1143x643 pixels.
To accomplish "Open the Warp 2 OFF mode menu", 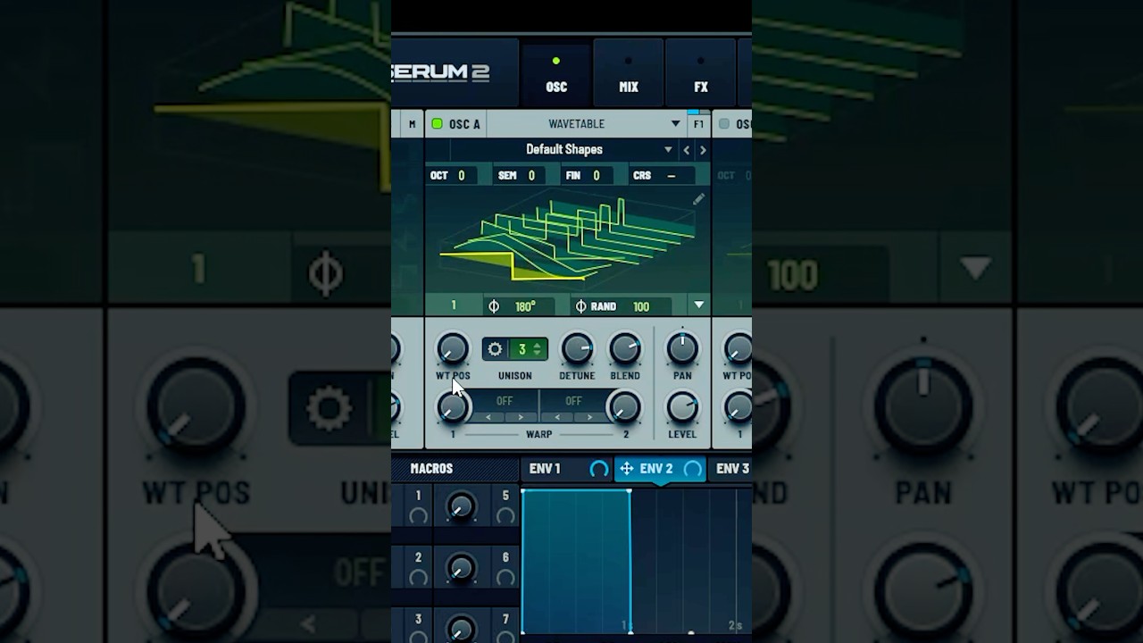I will click(573, 401).
